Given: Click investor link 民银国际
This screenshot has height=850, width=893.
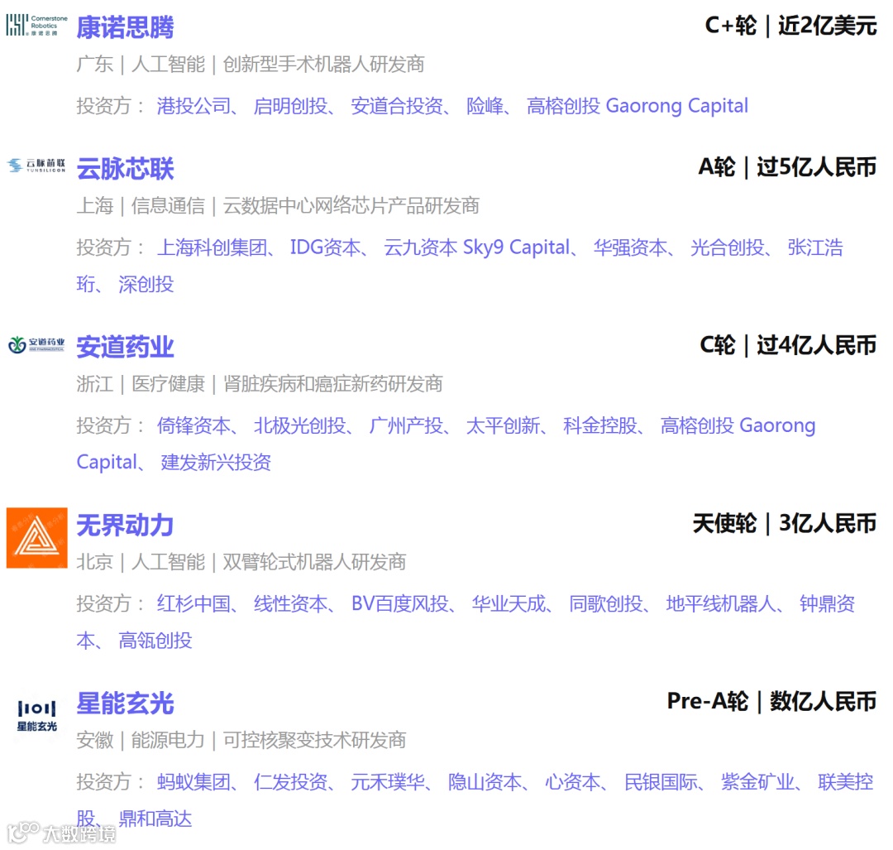Looking at the screenshot, I should (x=661, y=782).
